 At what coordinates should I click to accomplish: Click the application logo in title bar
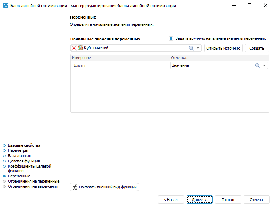tap(5, 6)
